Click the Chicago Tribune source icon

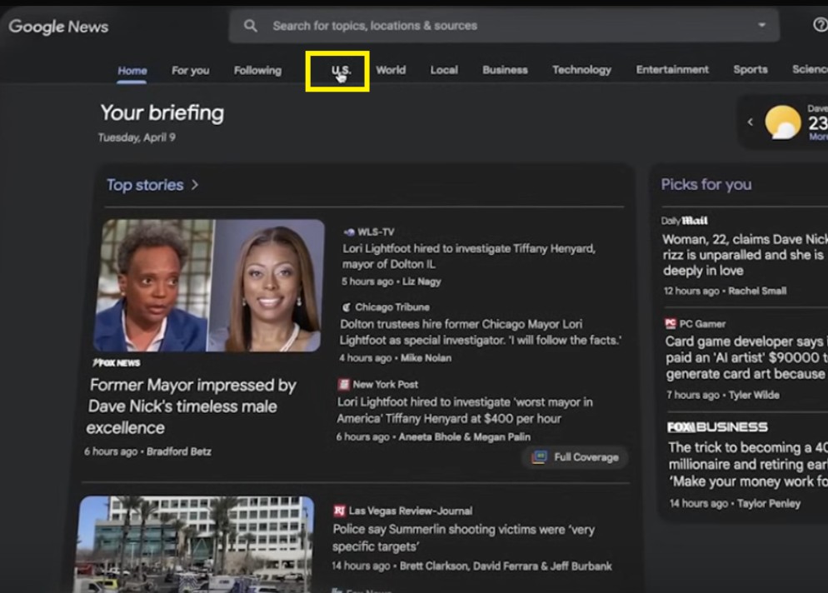(347, 306)
